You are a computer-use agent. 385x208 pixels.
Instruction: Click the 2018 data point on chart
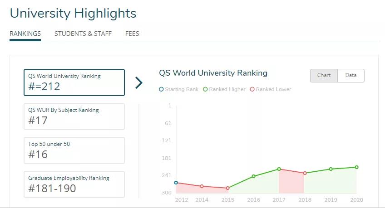tap(305, 173)
